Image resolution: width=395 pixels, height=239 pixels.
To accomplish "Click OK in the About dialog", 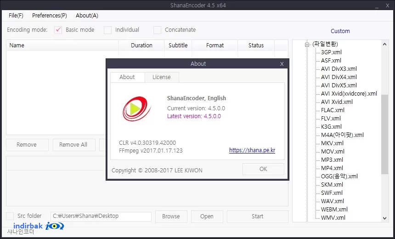I will 263,169.
